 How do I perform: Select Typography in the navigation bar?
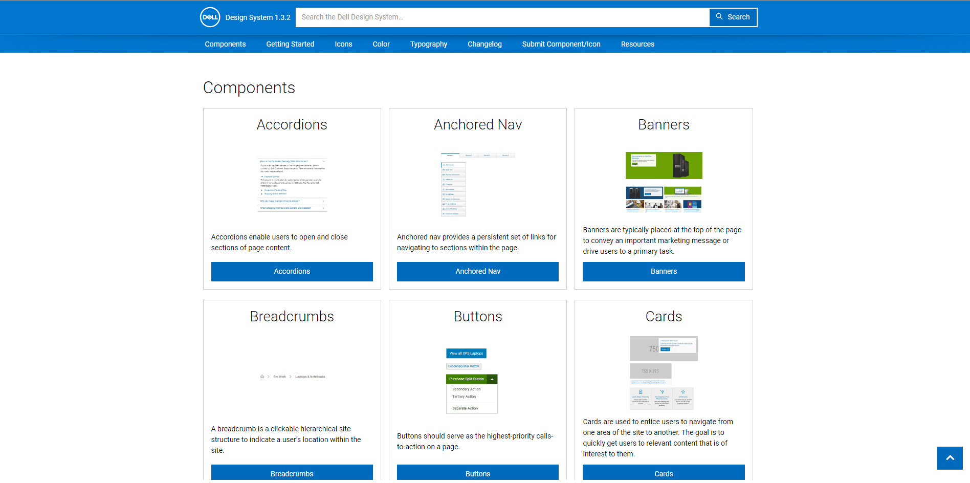(x=429, y=44)
